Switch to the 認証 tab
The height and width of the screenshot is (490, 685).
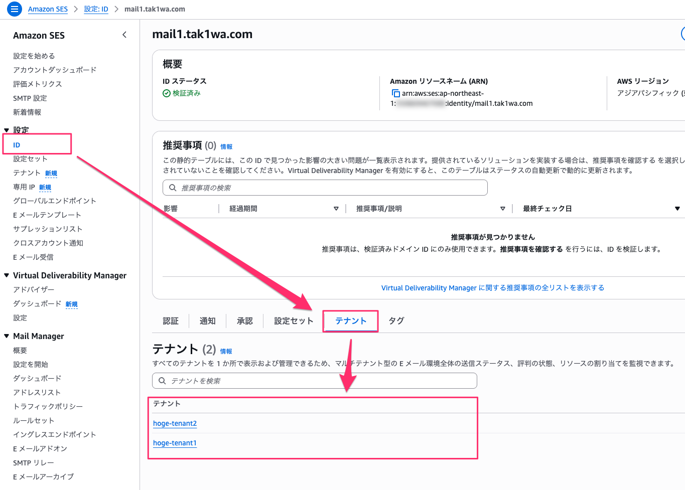[x=171, y=321]
